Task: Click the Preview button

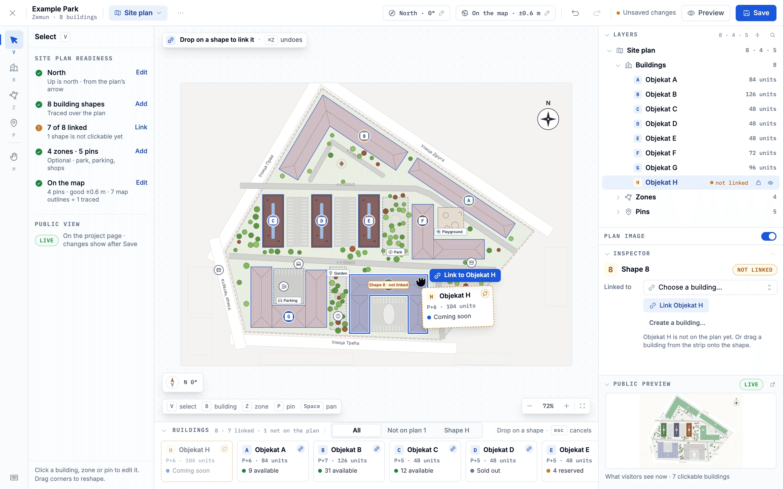Action: [x=706, y=13]
